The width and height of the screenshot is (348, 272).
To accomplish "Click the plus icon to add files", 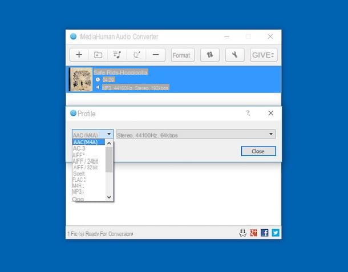I will [x=79, y=55].
